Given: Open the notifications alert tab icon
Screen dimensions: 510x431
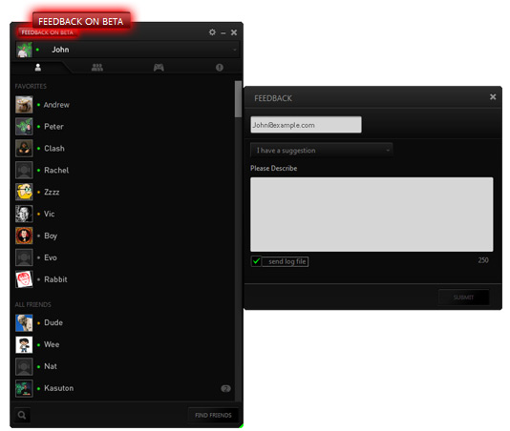Looking at the screenshot, I should click(x=220, y=68).
